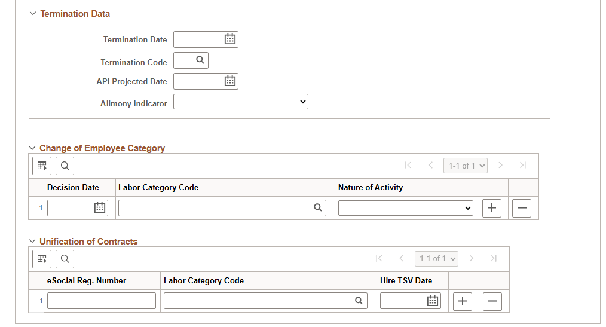Click the Termination Code lookup magnifier

coord(200,60)
